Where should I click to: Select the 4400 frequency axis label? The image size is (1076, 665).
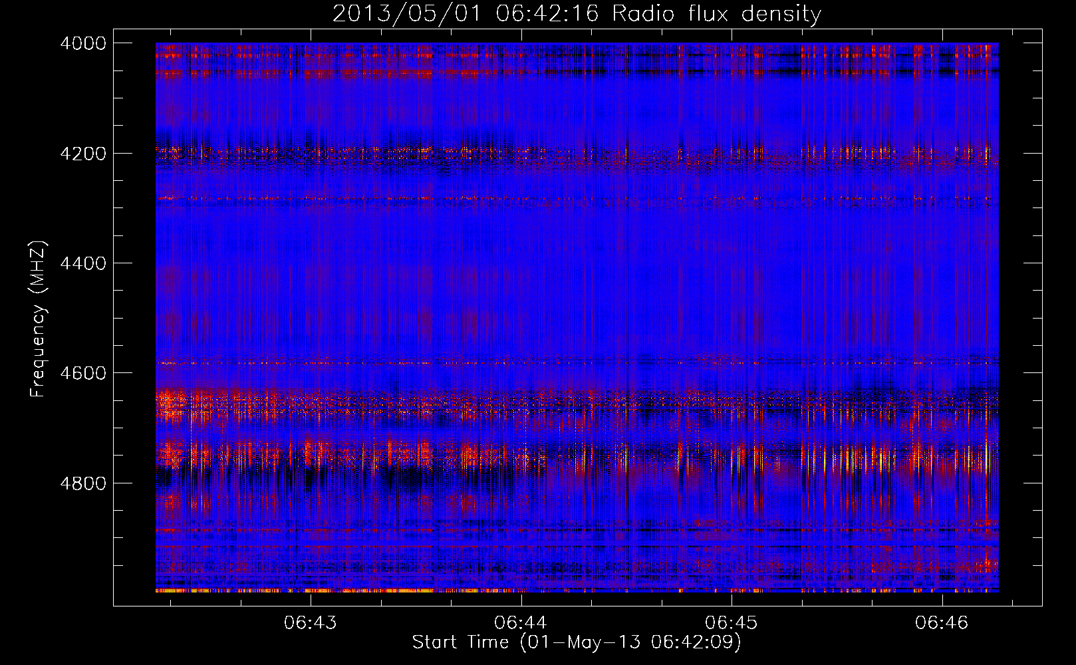tap(83, 263)
